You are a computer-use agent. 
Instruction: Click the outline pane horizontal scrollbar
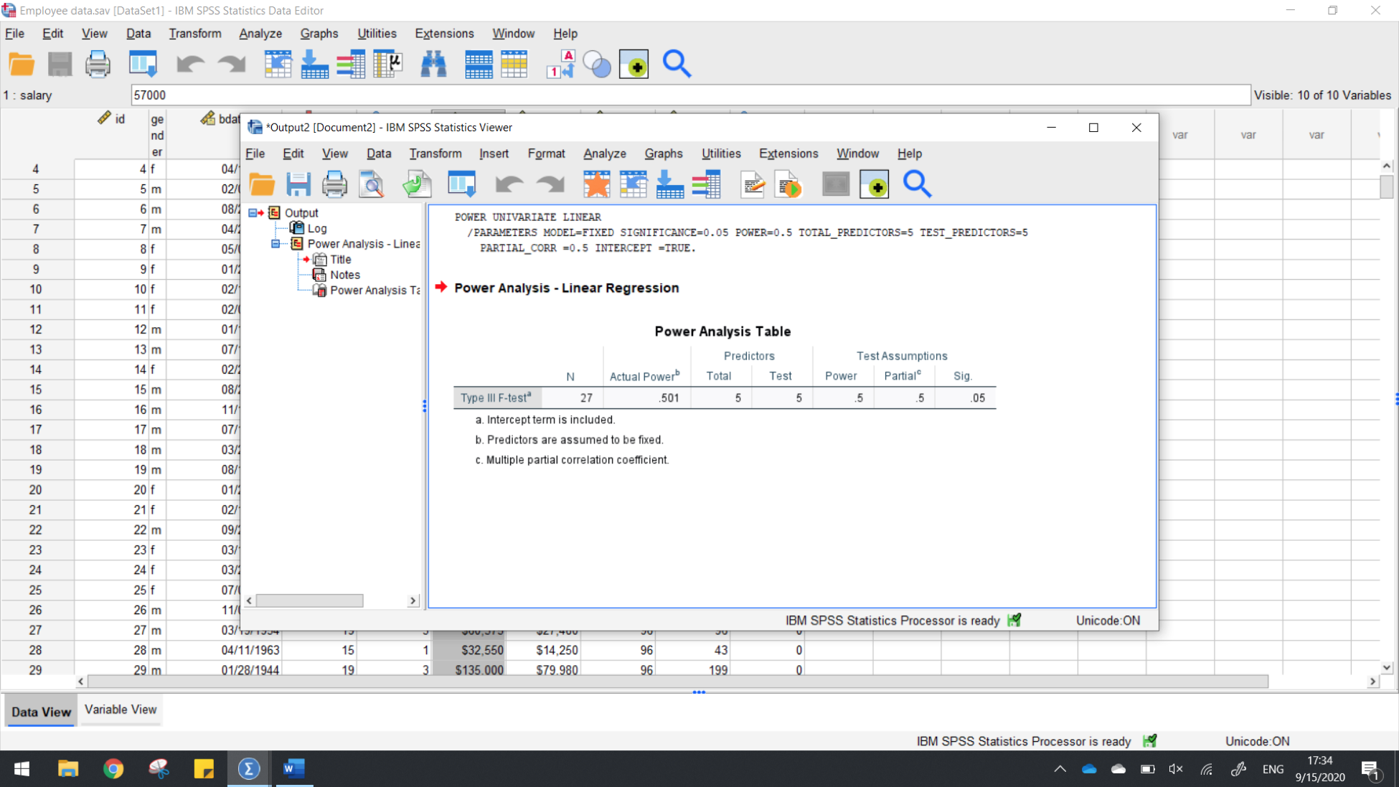point(308,600)
